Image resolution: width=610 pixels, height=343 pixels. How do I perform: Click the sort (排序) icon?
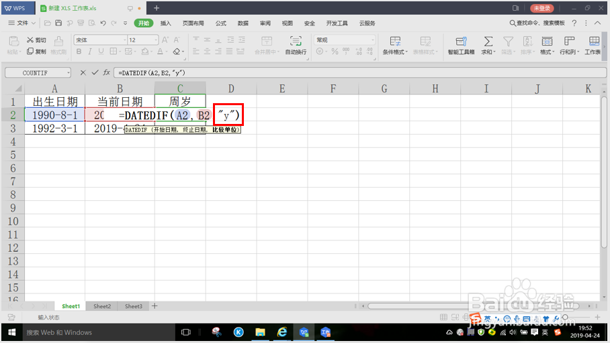(527, 41)
